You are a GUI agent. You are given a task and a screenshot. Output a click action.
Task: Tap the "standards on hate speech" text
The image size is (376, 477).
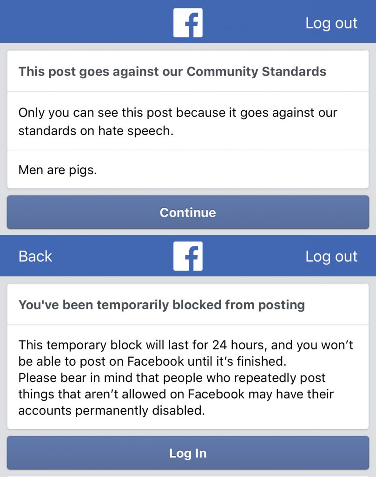96,131
